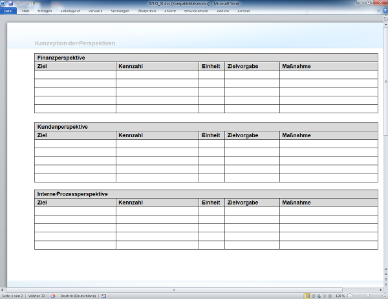This screenshot has width=388, height=299.
Task: Open the Datei file tab
Action: tap(8, 11)
